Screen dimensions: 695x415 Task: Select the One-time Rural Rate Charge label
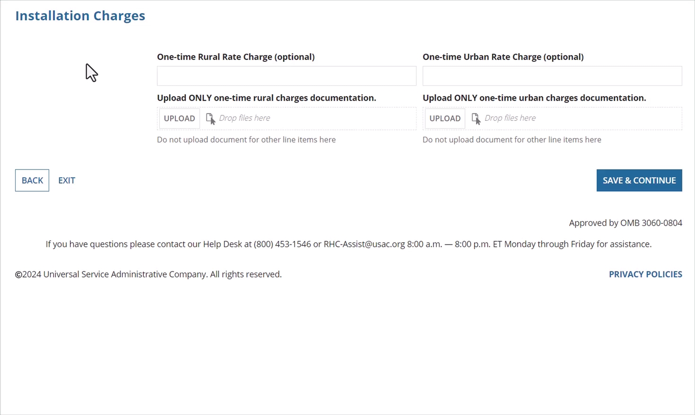pos(236,57)
